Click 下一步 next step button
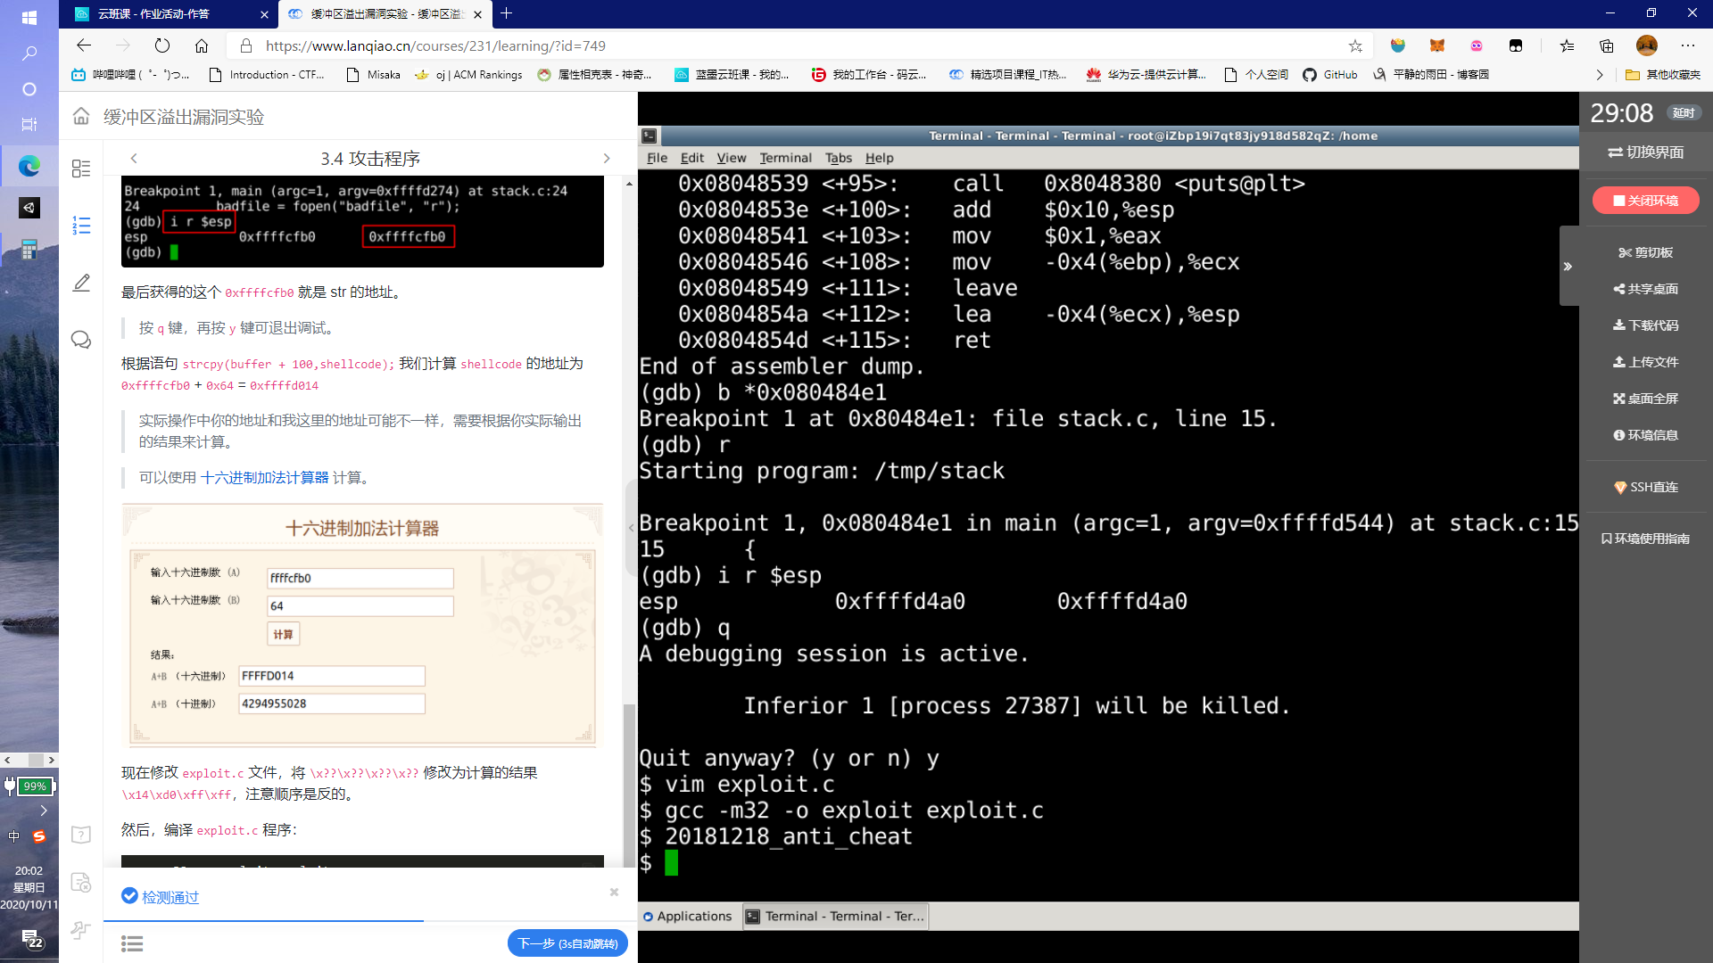This screenshot has width=1713, height=963. (567, 943)
